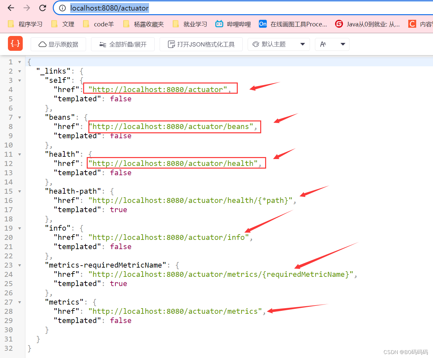Collapse the health-path node at line 15

click(19, 191)
